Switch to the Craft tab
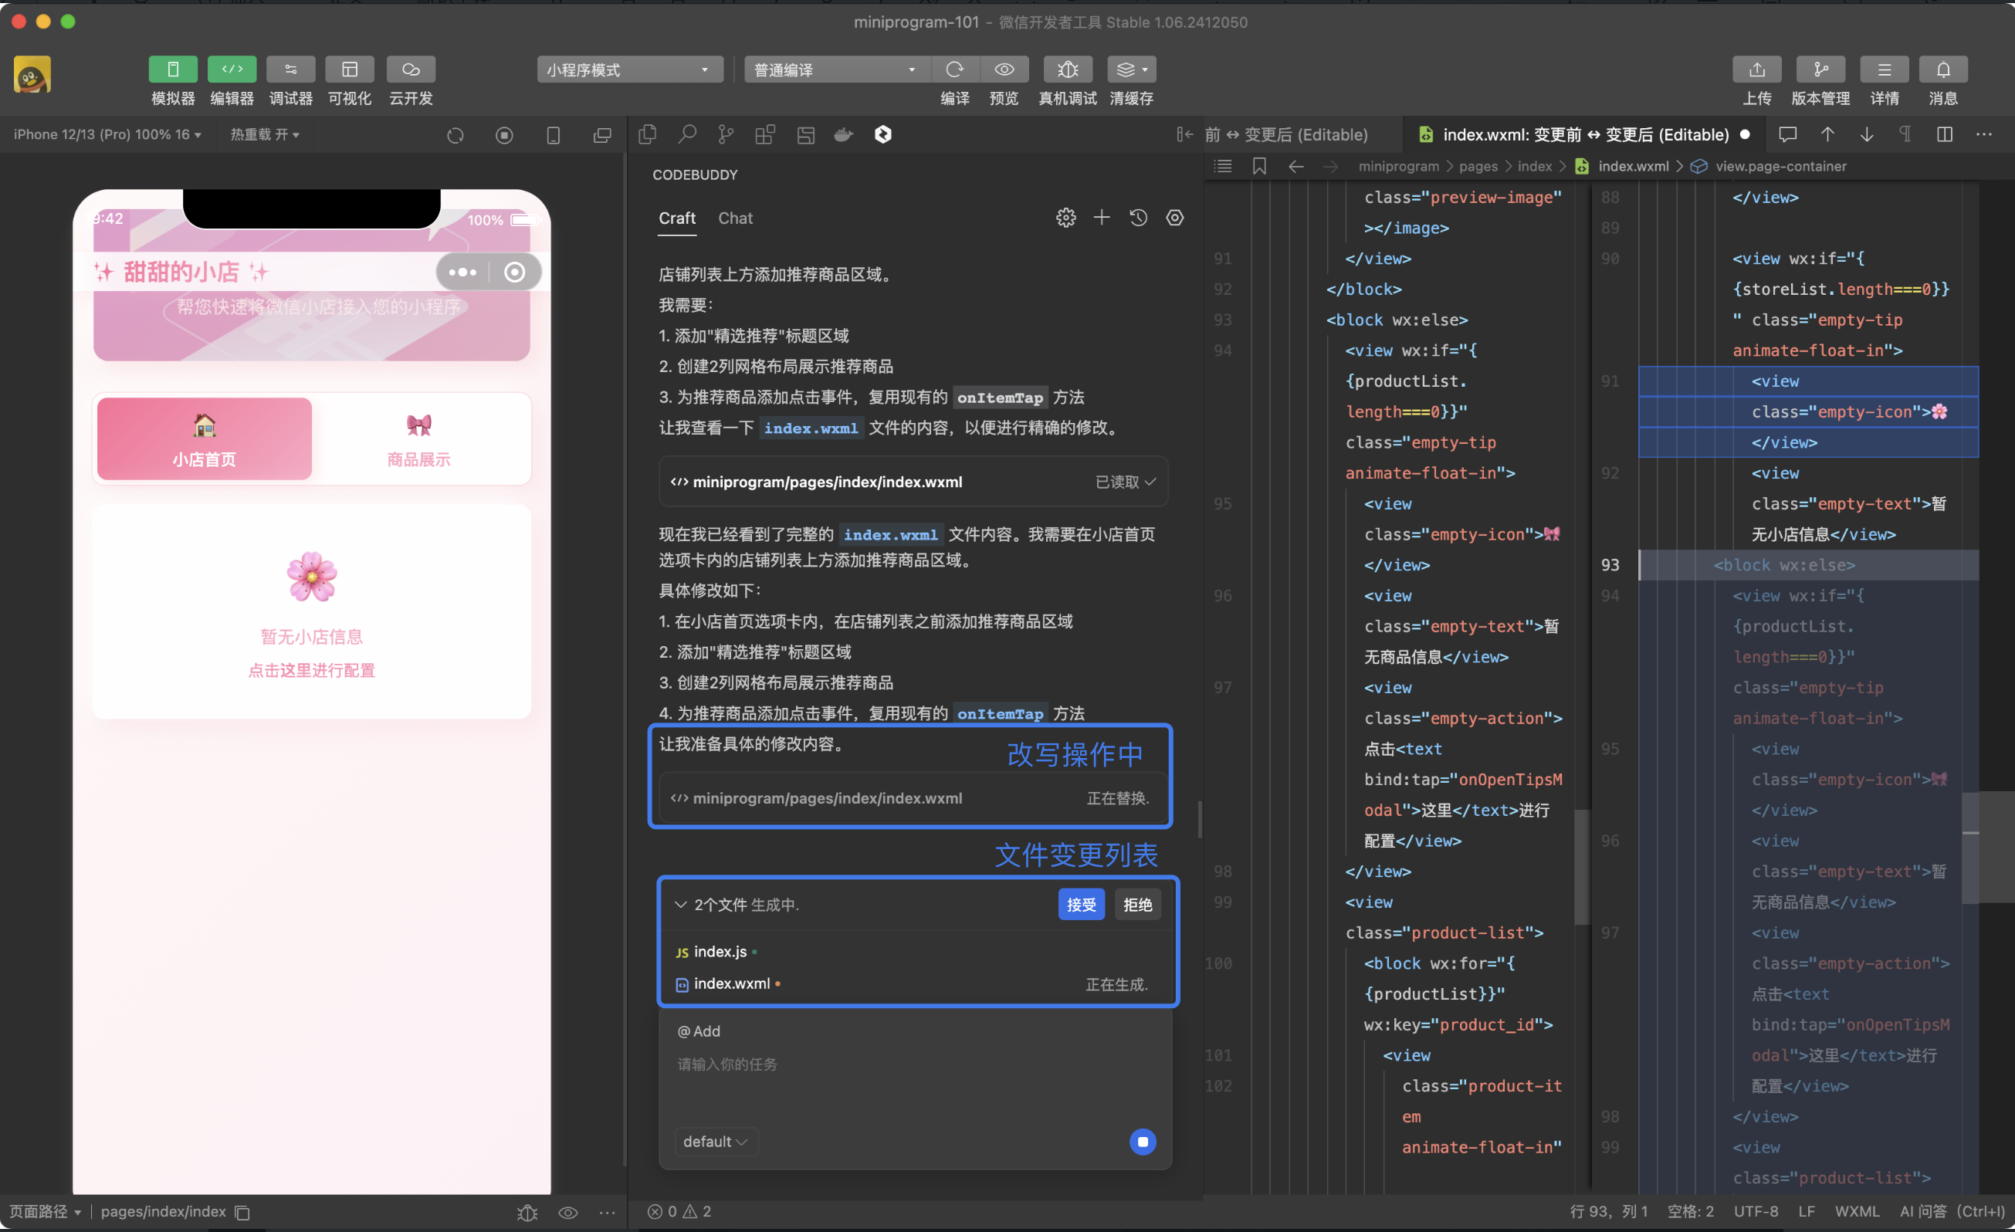The height and width of the screenshot is (1232, 2015). (677, 218)
